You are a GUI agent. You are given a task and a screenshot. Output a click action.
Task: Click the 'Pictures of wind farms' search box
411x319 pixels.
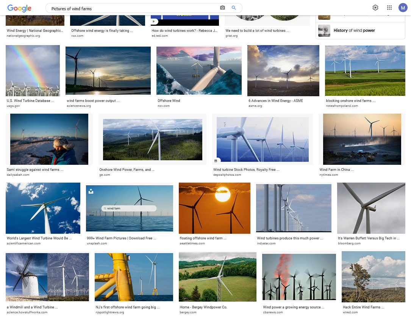coord(133,8)
